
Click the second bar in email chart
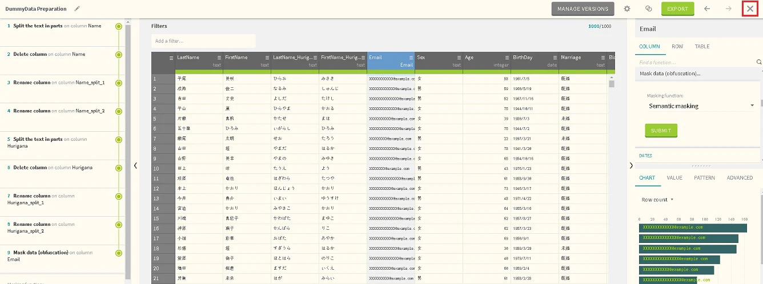pyautogui.click(x=689, y=238)
